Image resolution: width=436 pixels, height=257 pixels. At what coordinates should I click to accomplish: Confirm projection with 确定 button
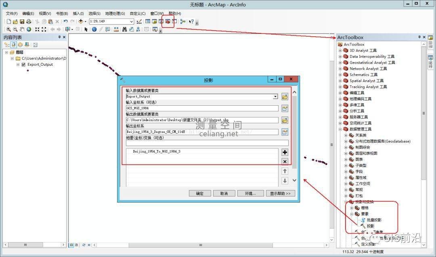coord(200,193)
